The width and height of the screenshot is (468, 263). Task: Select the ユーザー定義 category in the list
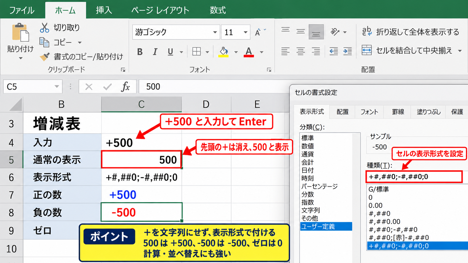[326, 226]
